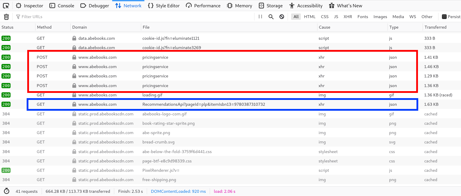Start performance analysis stopwatch icon

pyautogui.click(x=6, y=191)
